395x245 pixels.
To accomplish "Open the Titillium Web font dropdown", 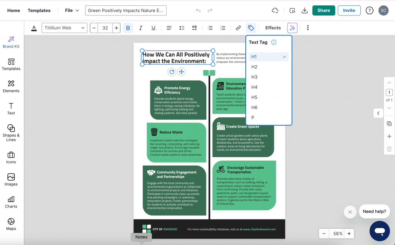I will click(64, 28).
